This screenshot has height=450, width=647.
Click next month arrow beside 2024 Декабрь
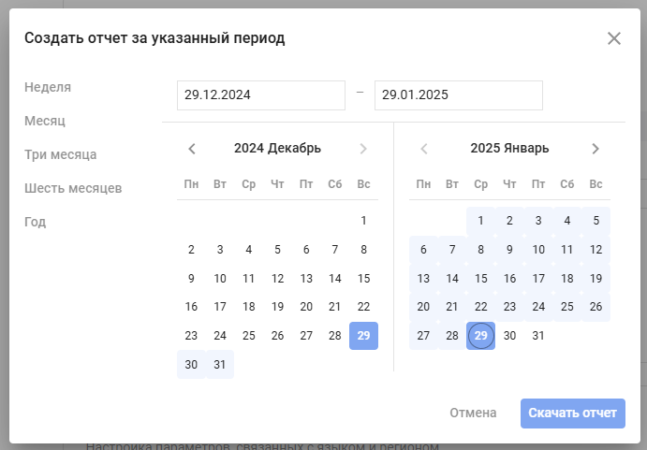pos(363,149)
